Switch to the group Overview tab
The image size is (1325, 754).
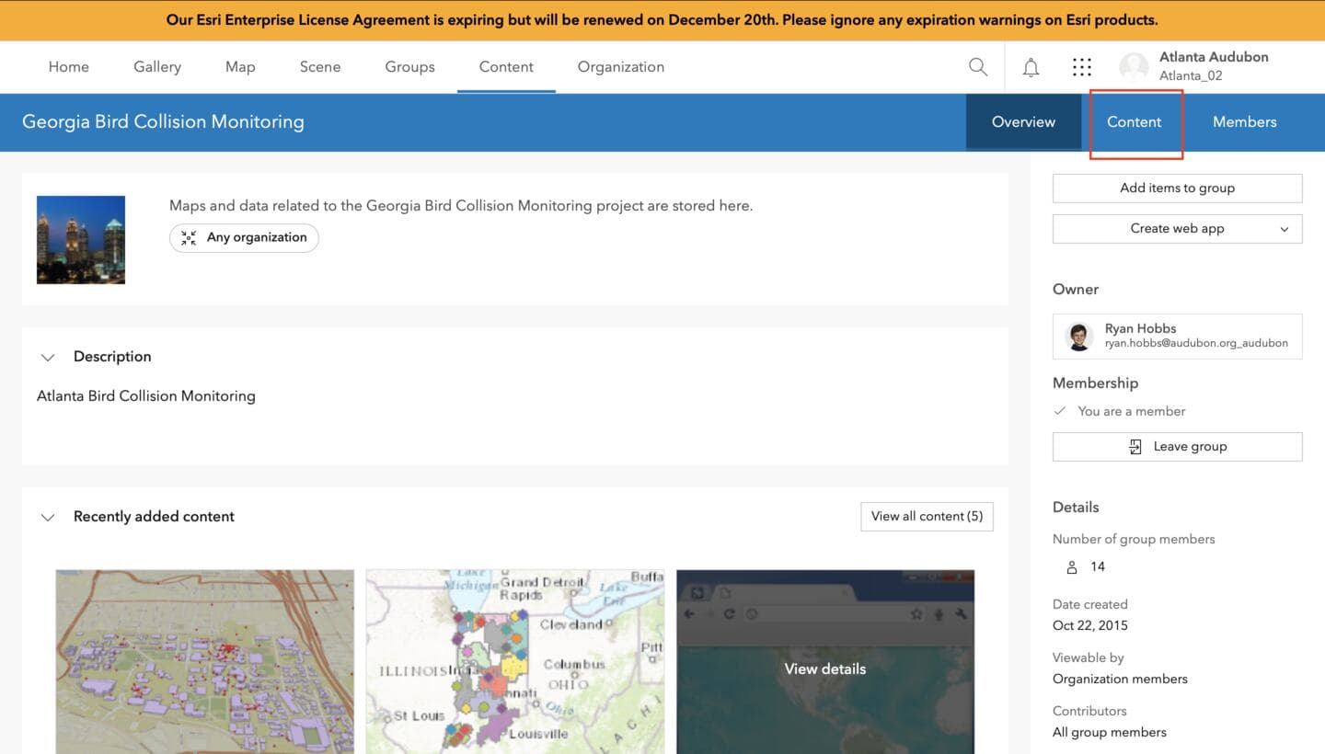click(1023, 122)
